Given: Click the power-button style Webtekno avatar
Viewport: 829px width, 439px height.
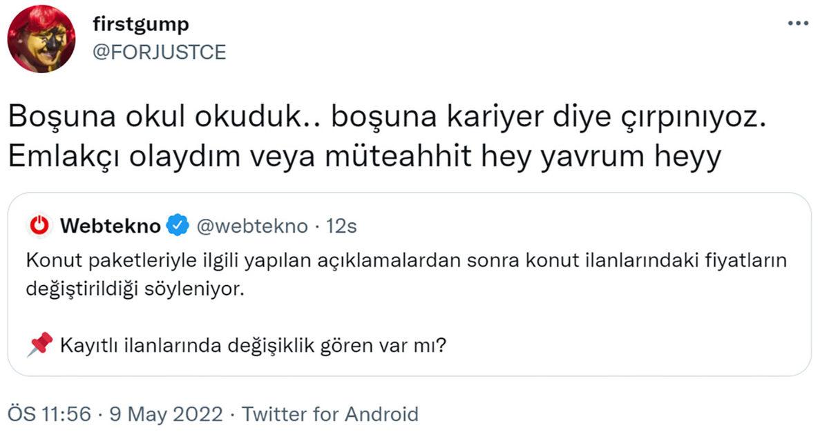Looking at the screenshot, I should click(40, 224).
